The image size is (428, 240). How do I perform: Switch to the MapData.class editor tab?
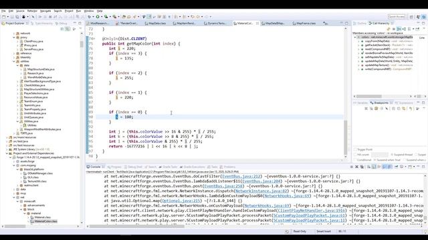click(155, 23)
